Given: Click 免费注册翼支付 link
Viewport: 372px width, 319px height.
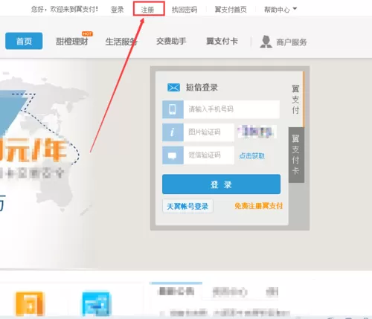Looking at the screenshot, I should (258, 206).
